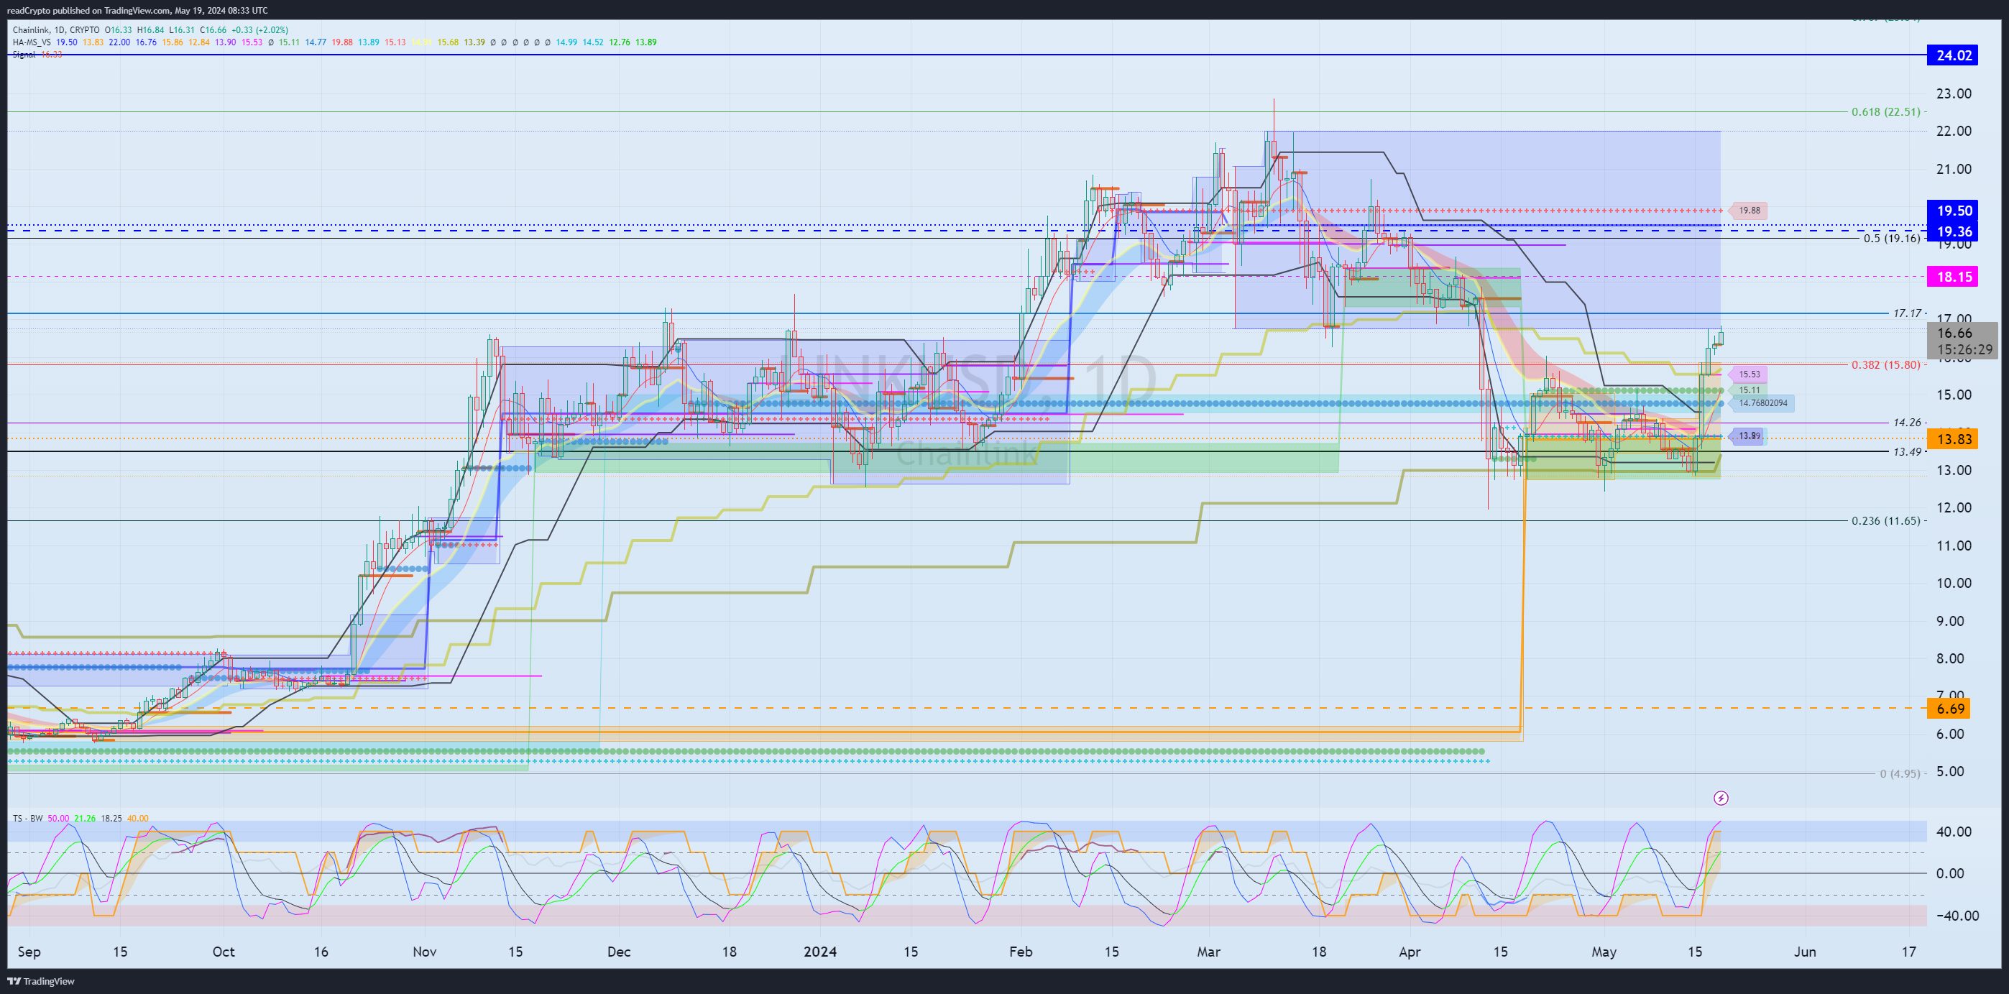Click the 14.26 horizontal line label
The width and height of the screenshot is (2009, 994).
coord(1907,423)
